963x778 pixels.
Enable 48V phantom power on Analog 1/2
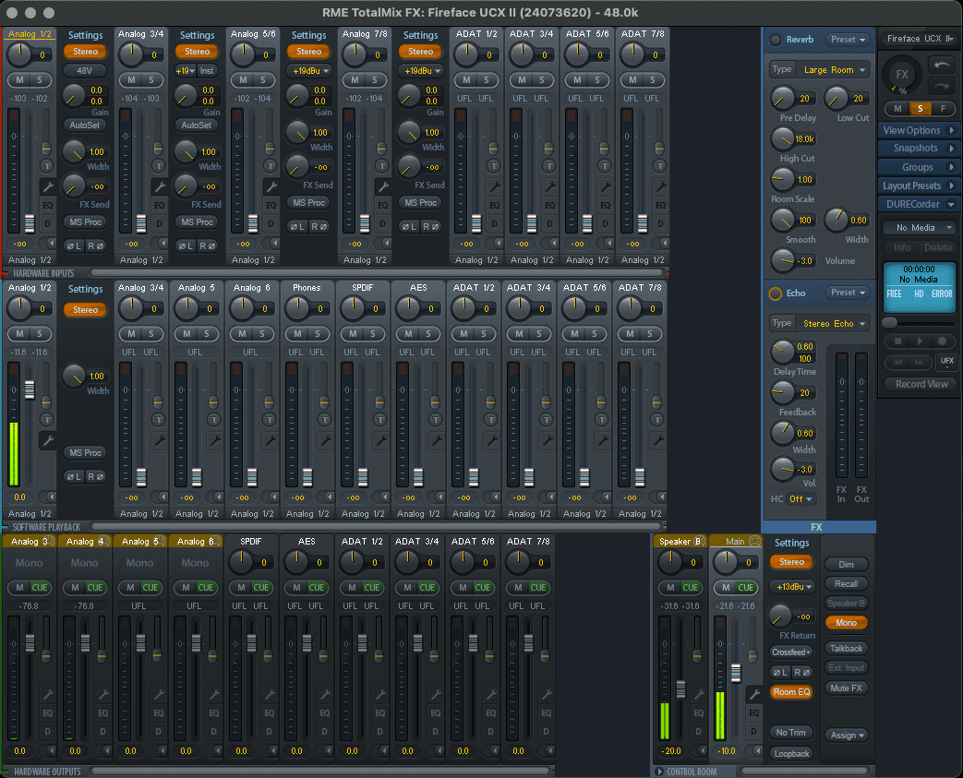pyautogui.click(x=85, y=71)
